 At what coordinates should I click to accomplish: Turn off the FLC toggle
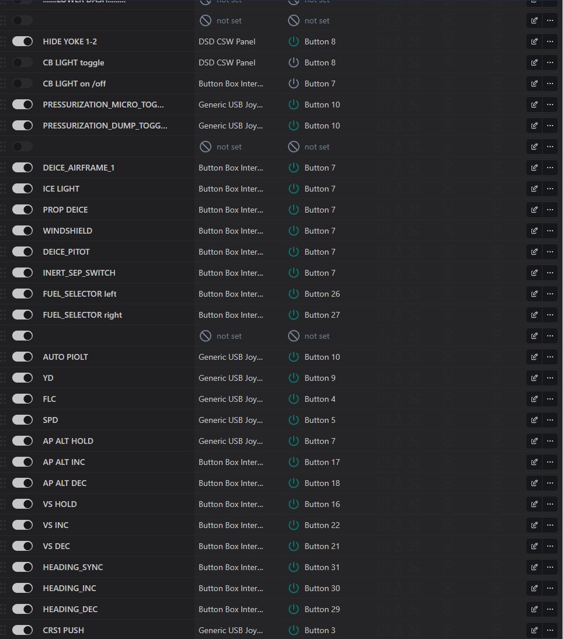(22, 399)
